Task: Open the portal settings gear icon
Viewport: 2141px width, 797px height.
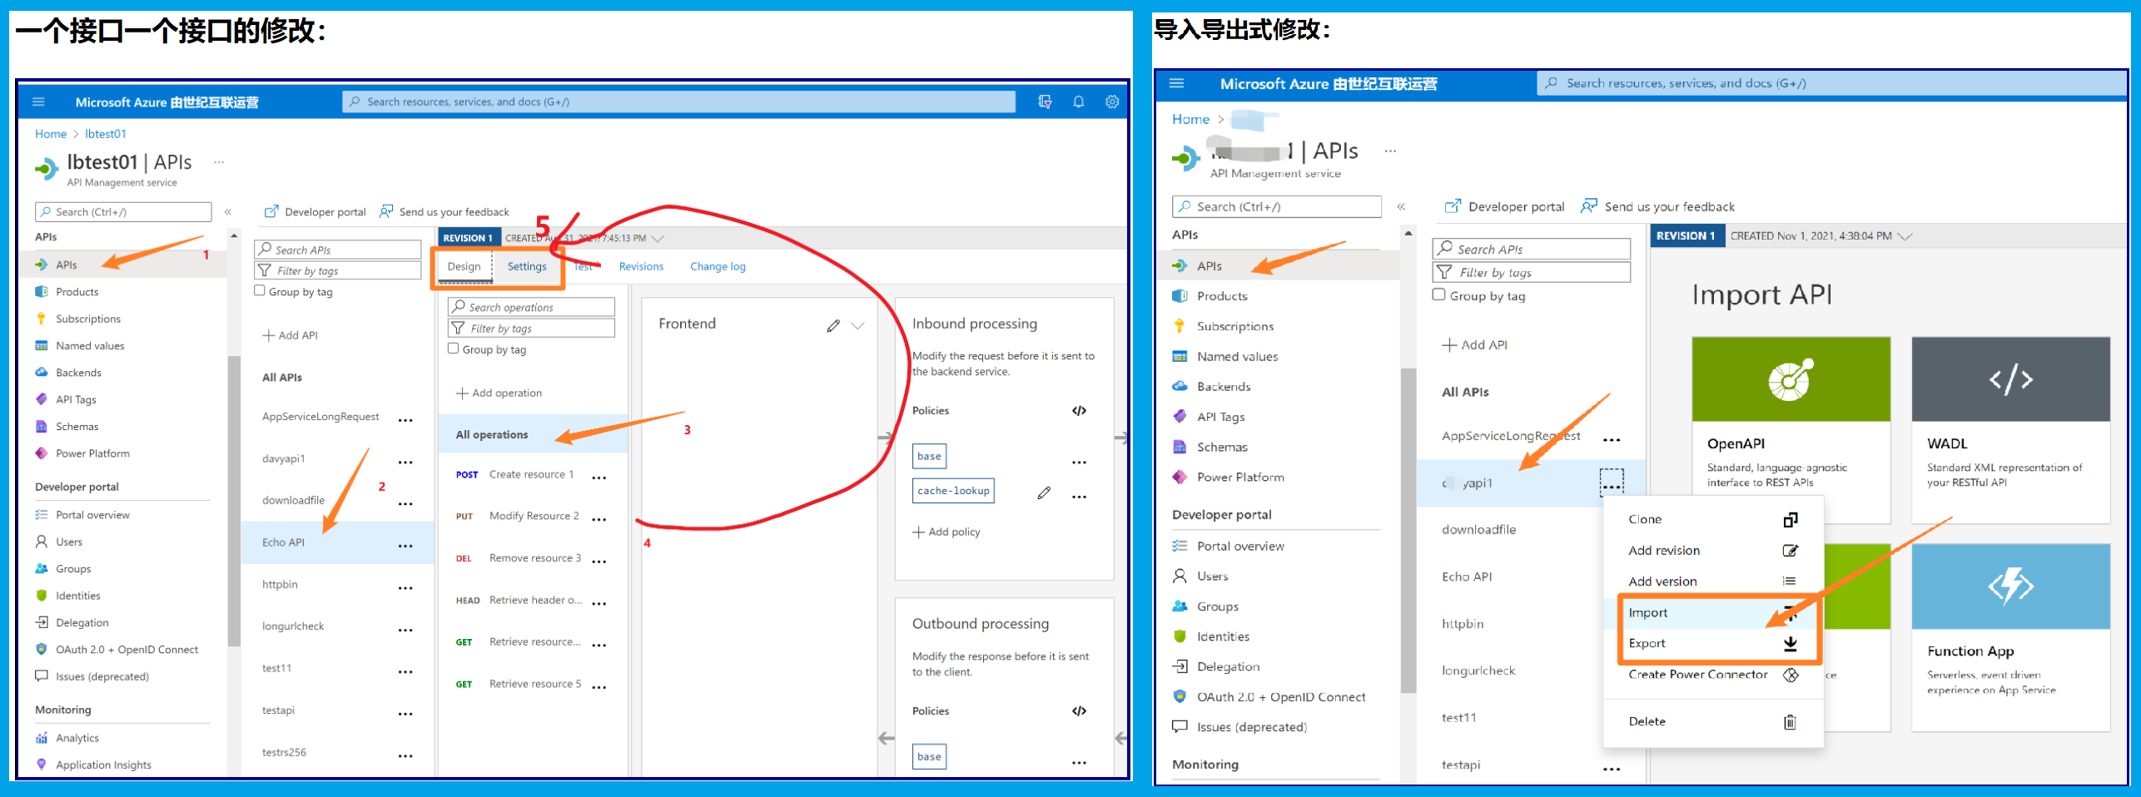Action: (1111, 101)
